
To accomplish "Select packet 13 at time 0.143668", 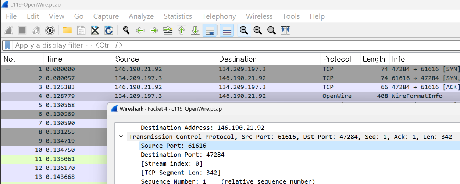I will [54, 177].
